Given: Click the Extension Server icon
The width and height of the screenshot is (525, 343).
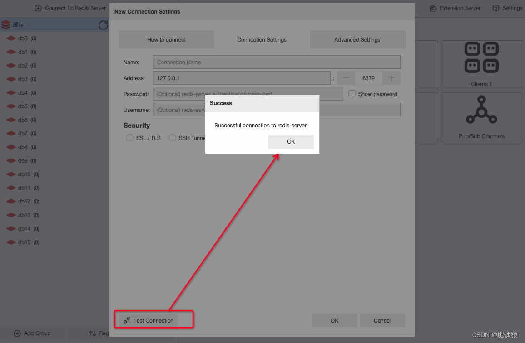Looking at the screenshot, I should point(433,8).
